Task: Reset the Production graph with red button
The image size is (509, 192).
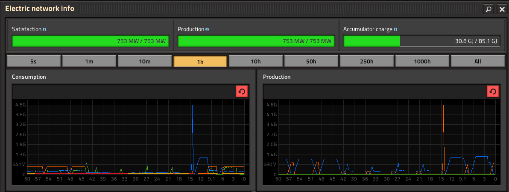Action: coord(493,91)
